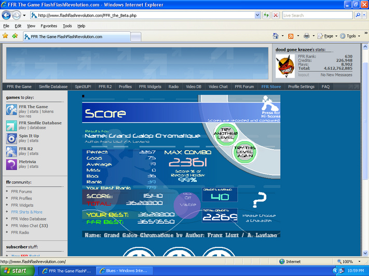Open the Spin It Up game icon
Viewport: 369px width, 276px height.
(11, 139)
